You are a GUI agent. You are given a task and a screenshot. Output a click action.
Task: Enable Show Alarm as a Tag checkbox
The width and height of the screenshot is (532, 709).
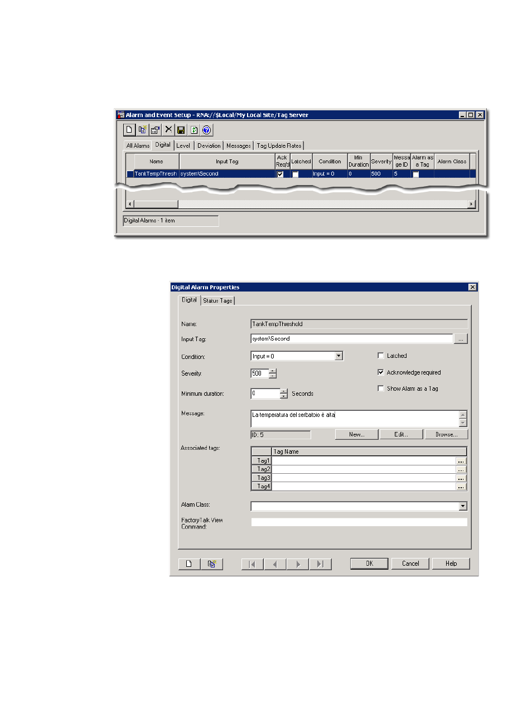pyautogui.click(x=381, y=388)
